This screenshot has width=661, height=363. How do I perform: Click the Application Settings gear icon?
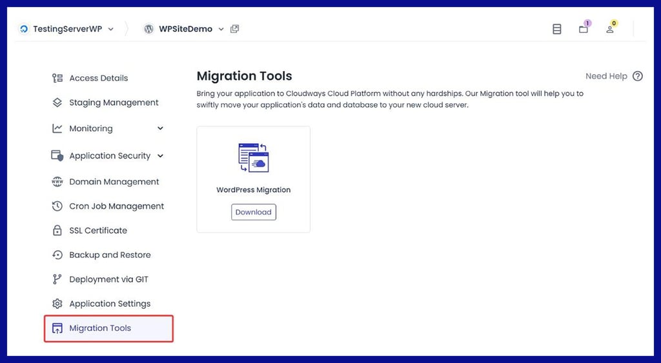pos(57,304)
